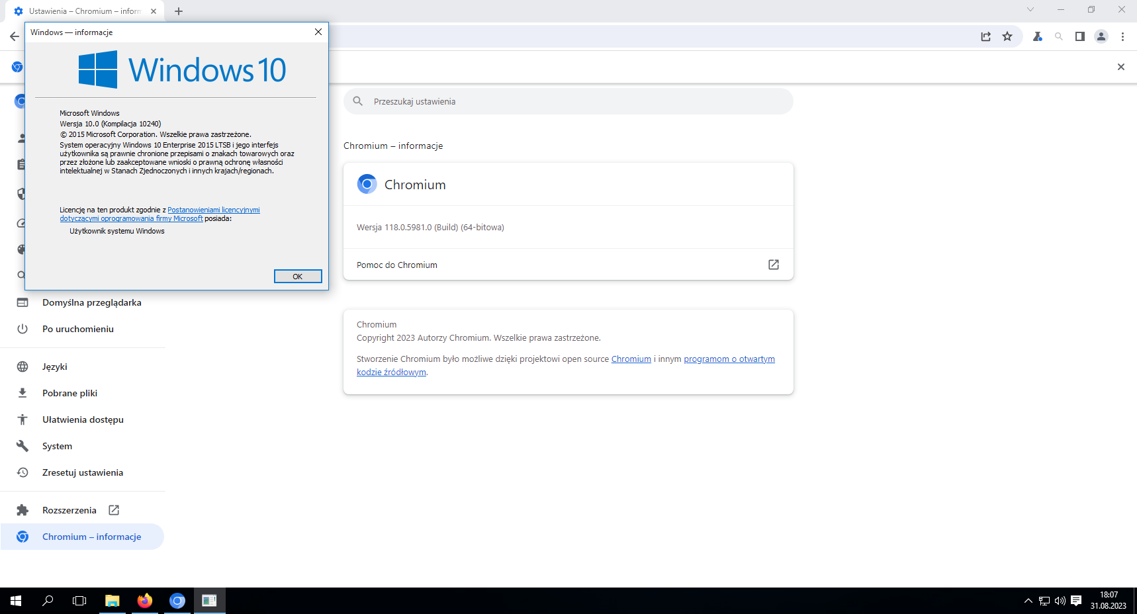The height and width of the screenshot is (614, 1137).
Task: Open Pomoc do Chromium external link icon
Action: tap(774, 265)
